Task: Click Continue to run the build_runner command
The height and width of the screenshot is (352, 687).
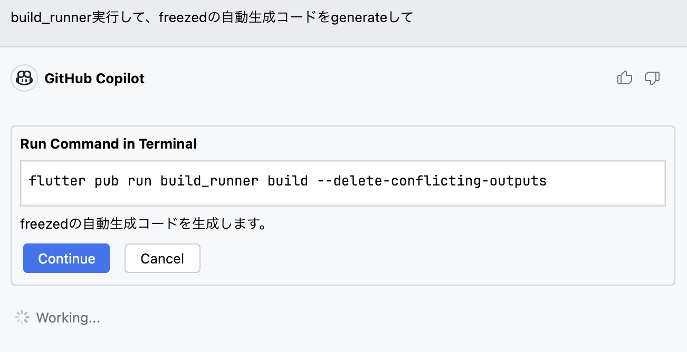Action: pyautogui.click(x=66, y=258)
